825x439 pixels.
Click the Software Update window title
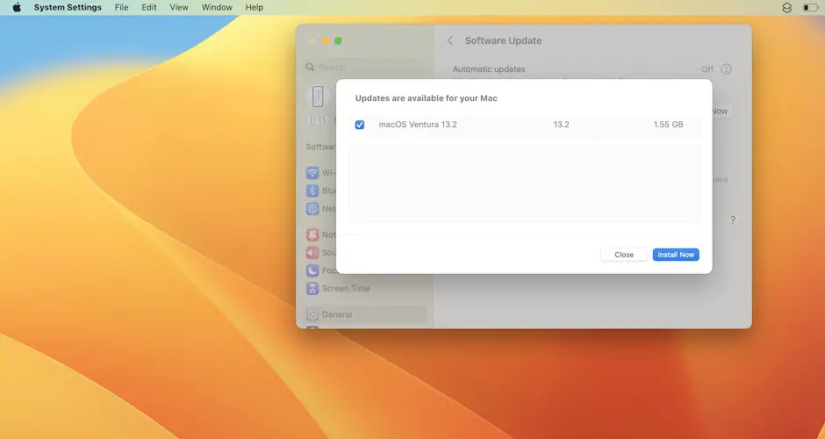503,40
